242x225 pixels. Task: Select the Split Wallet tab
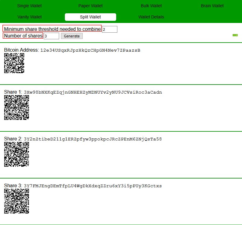[91, 17]
